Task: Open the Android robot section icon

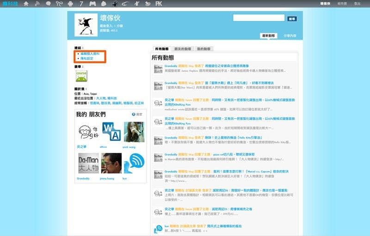Action: point(70,4)
